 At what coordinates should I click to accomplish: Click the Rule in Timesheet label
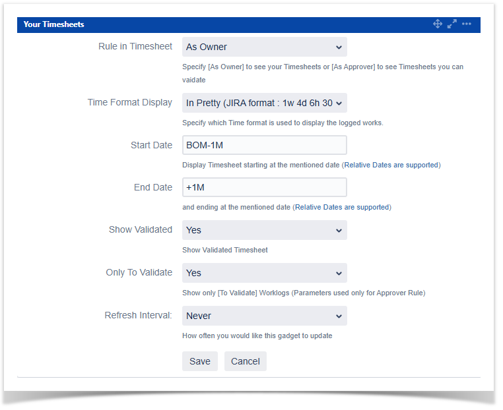coord(135,46)
